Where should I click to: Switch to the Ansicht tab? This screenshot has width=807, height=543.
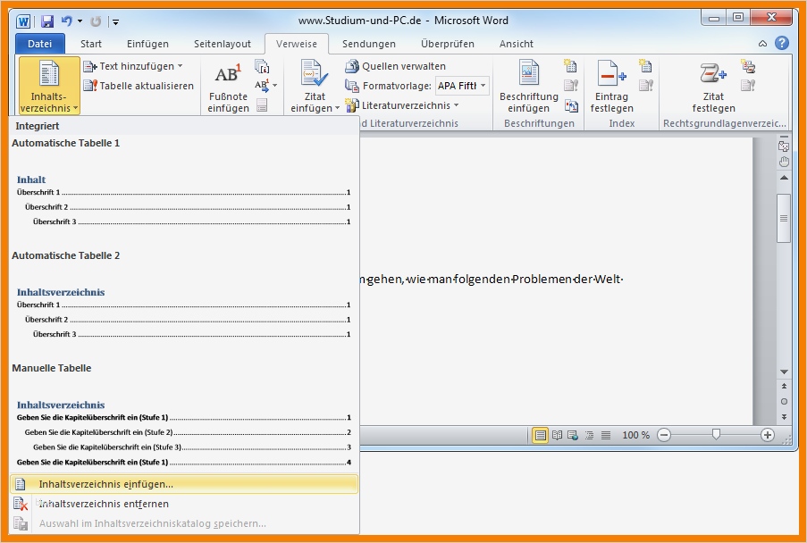click(517, 44)
